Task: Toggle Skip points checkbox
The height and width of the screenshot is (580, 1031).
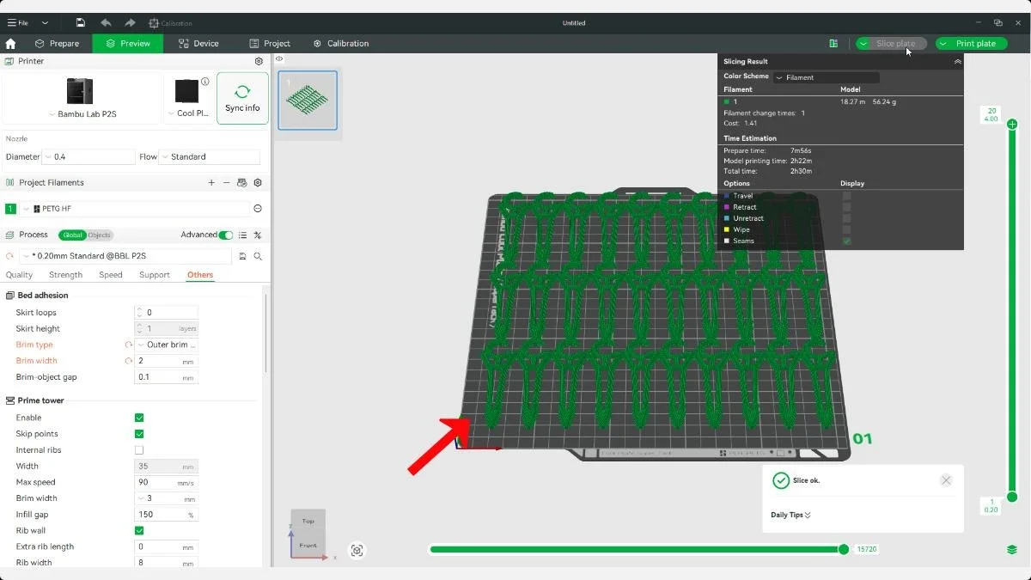Action: (139, 434)
